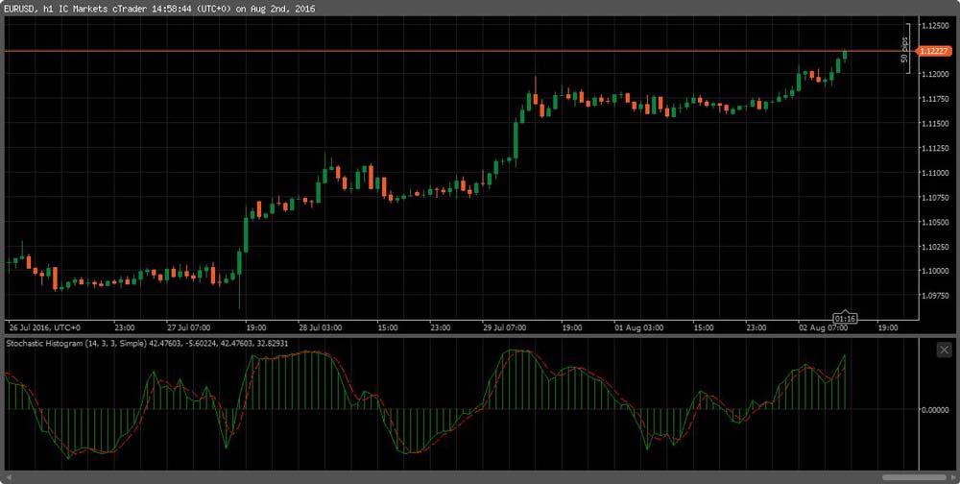Click the 1.12000 price axis label
The width and height of the screenshot is (960, 484).
point(934,74)
